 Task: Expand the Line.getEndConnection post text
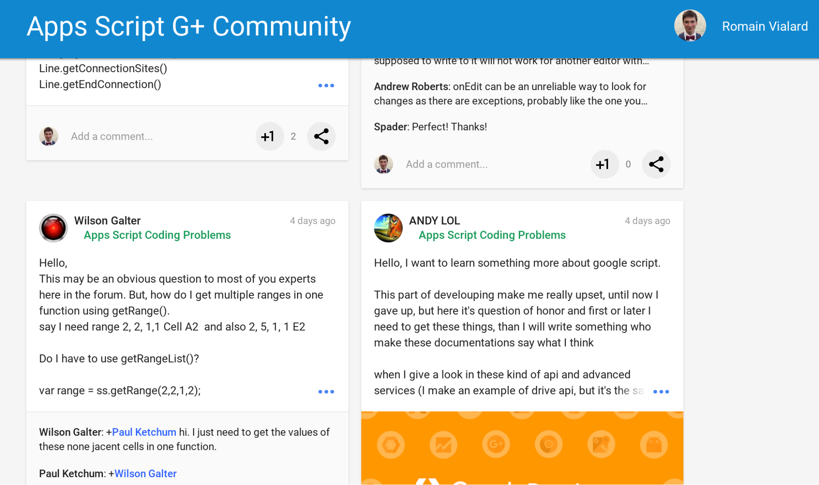click(x=326, y=86)
